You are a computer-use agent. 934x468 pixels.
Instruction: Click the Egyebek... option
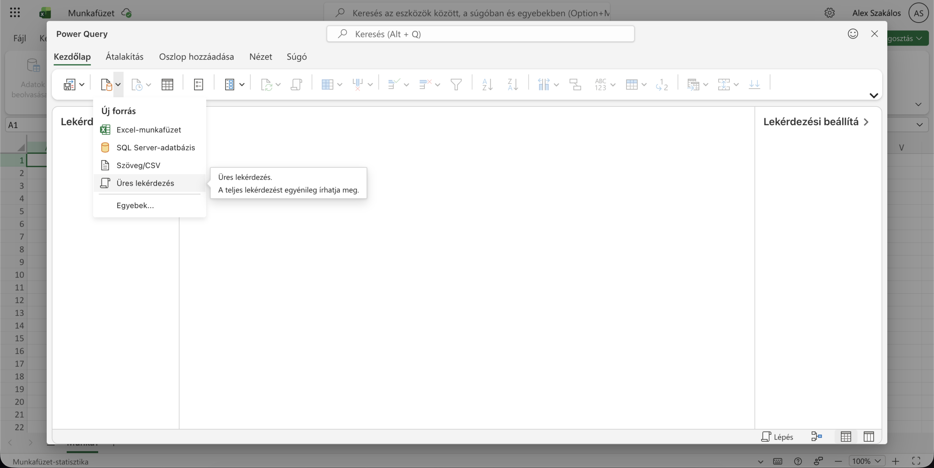[x=135, y=205]
